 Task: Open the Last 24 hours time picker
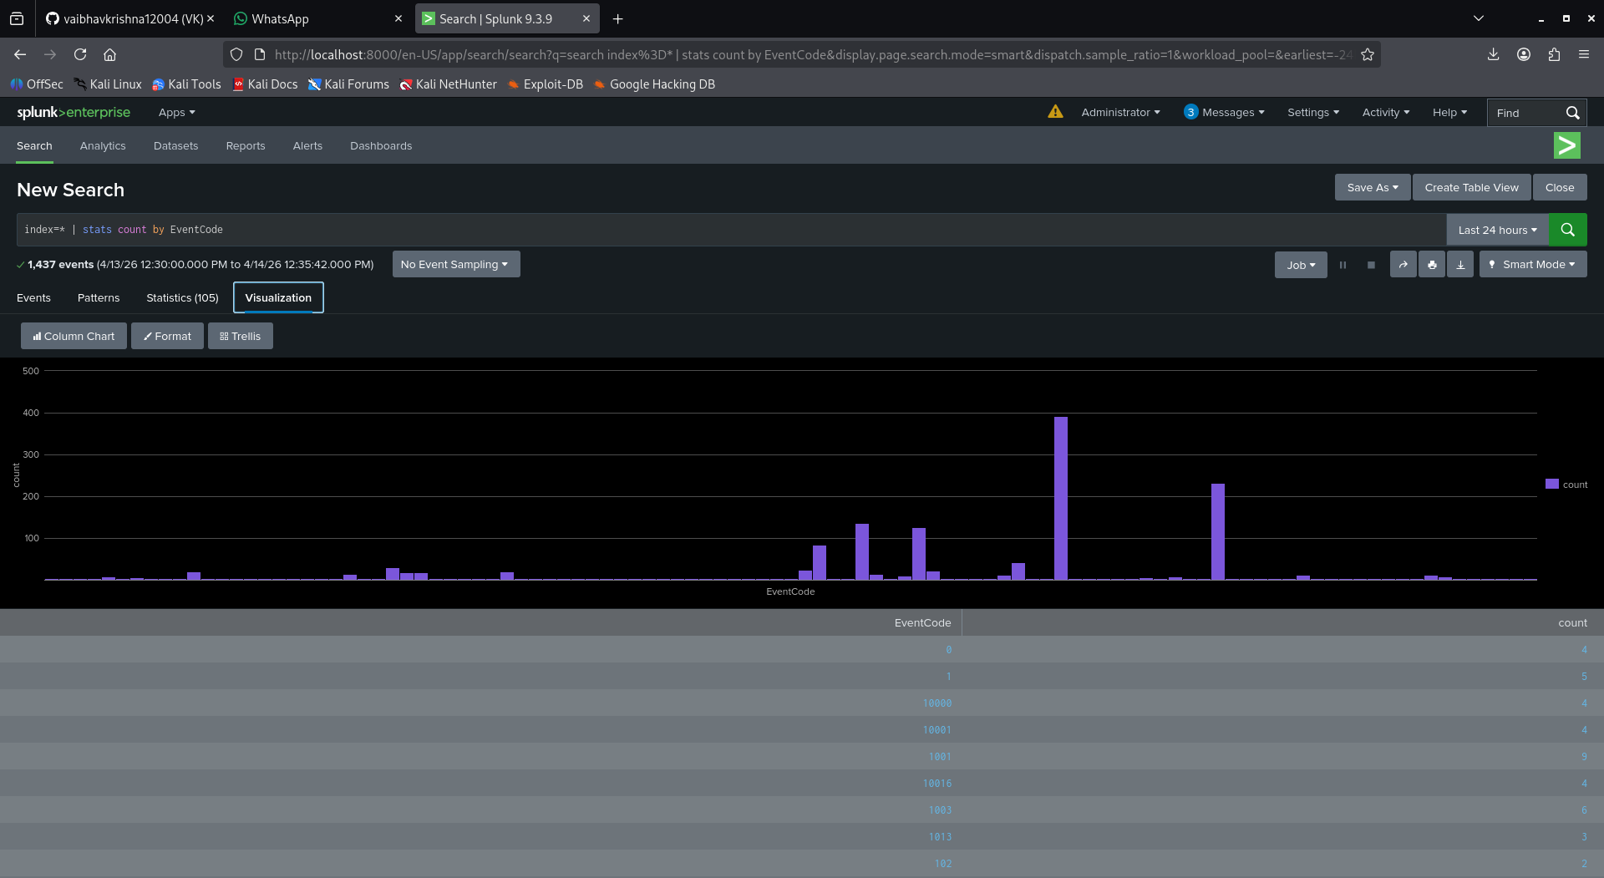point(1497,230)
